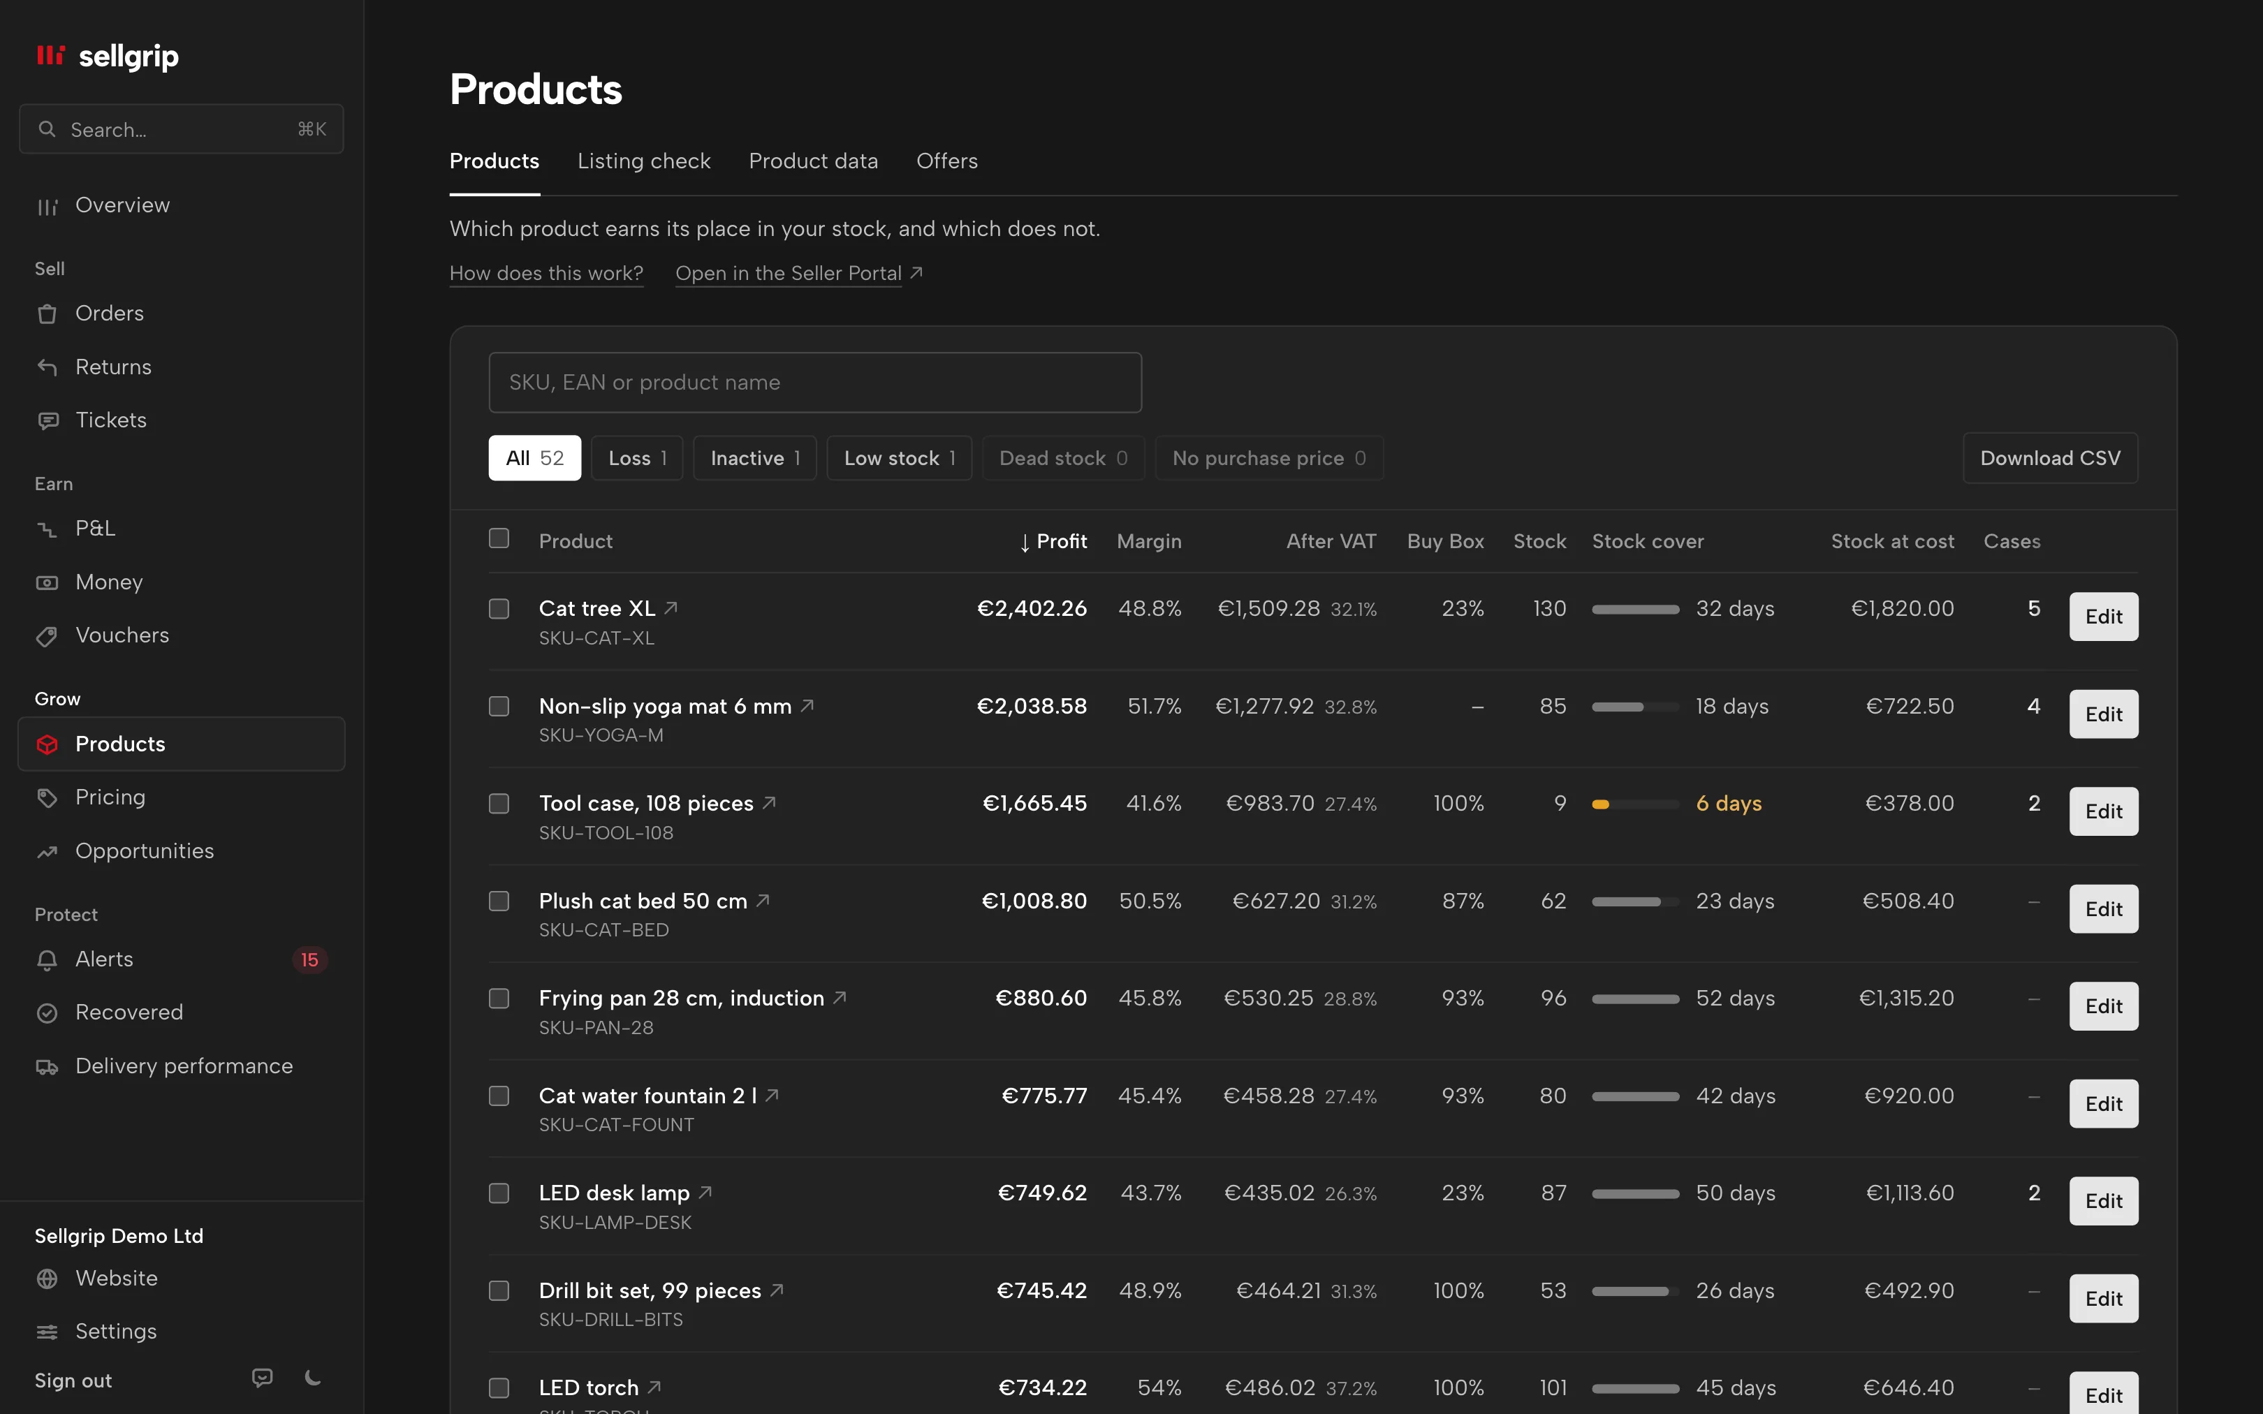This screenshot has width=2263, height=1414.
Task: Tick the select-all checkbox in table header
Action: click(499, 538)
